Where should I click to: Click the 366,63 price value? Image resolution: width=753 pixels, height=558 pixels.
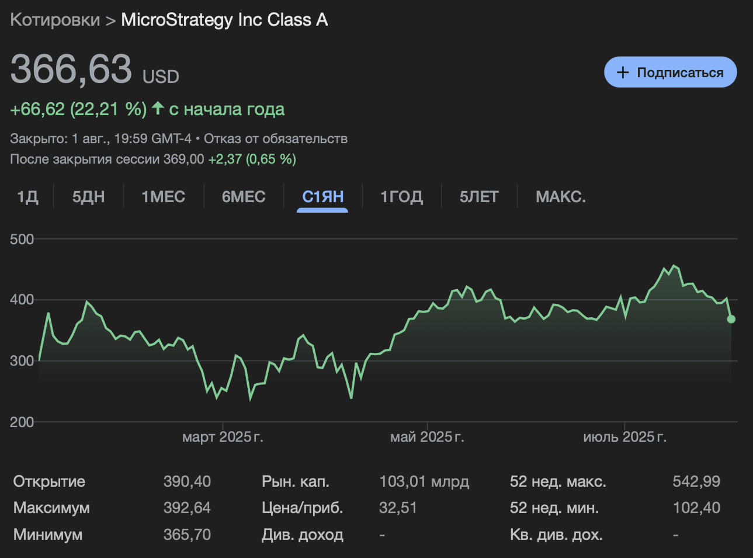tap(71, 69)
